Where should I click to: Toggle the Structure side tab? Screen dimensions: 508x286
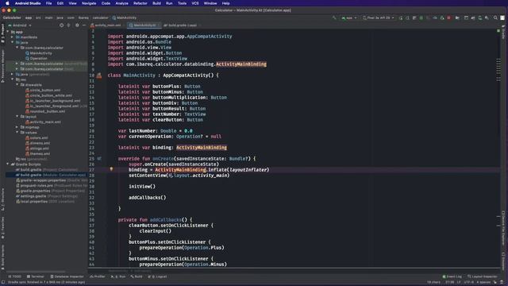click(2, 199)
